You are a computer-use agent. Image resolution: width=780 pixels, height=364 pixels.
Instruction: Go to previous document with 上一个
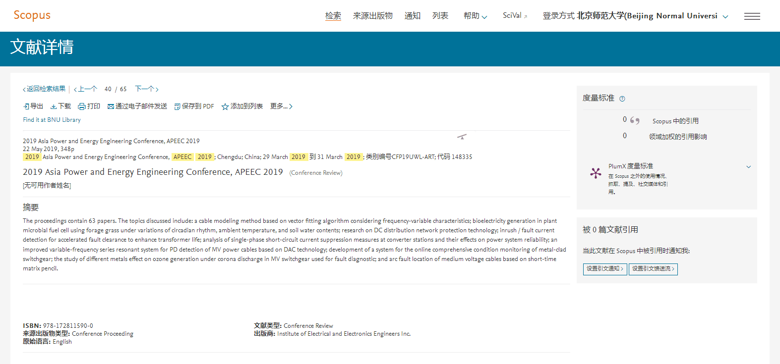(x=85, y=89)
